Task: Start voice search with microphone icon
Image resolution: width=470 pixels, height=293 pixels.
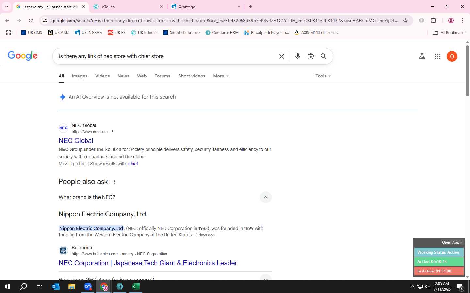Action: 297,56
